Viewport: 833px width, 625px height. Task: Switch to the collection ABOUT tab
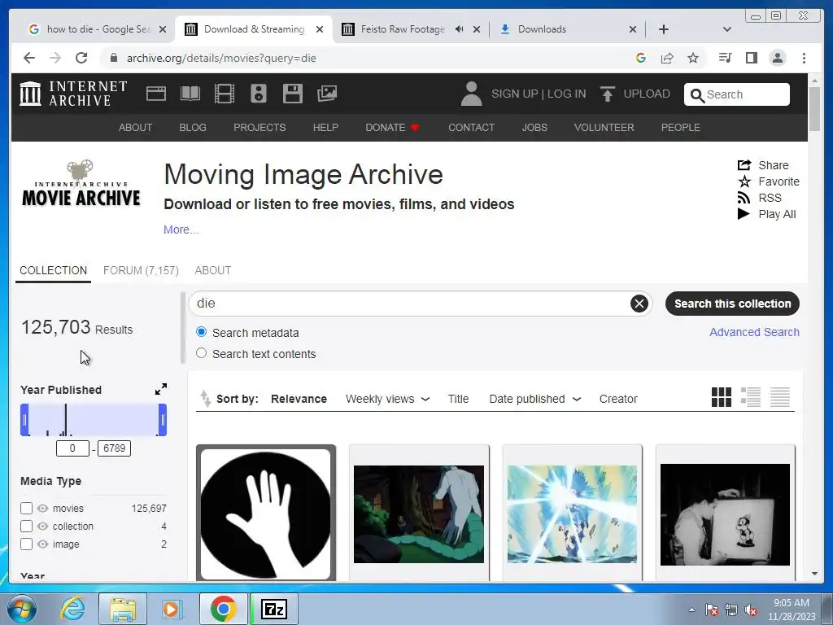click(212, 270)
